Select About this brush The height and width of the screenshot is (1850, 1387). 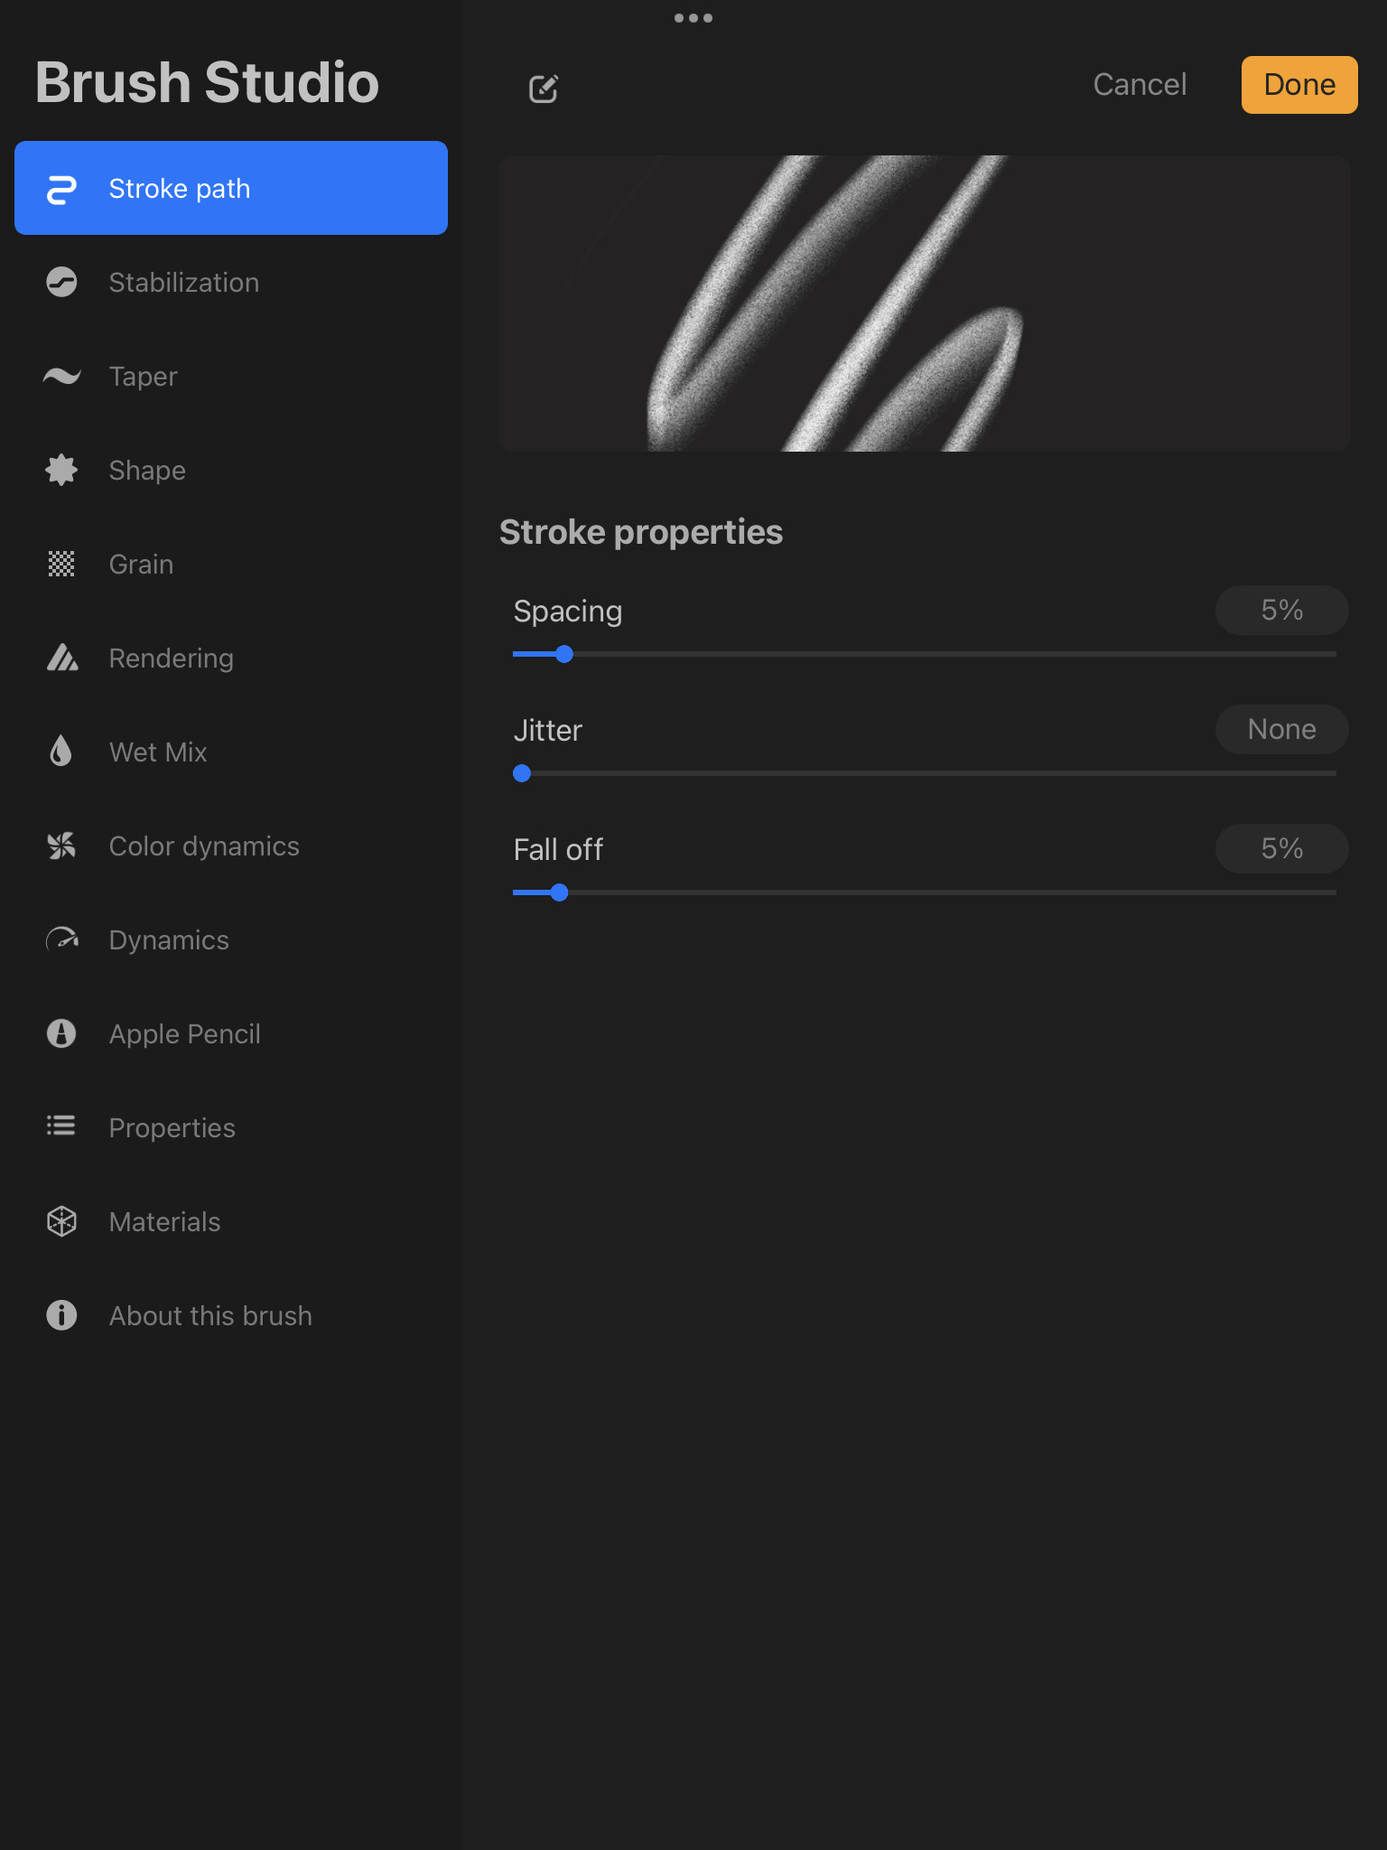tap(210, 1316)
